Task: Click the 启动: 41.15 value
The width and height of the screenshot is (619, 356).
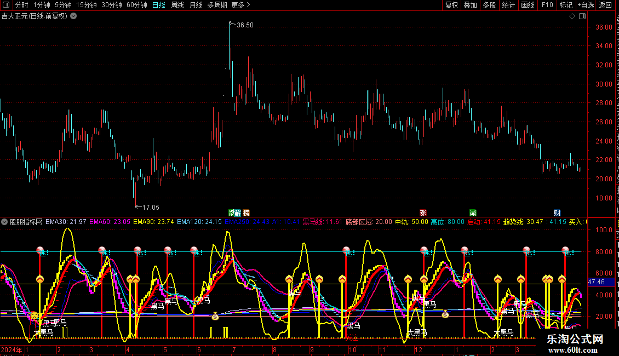Action: pyautogui.click(x=484, y=222)
